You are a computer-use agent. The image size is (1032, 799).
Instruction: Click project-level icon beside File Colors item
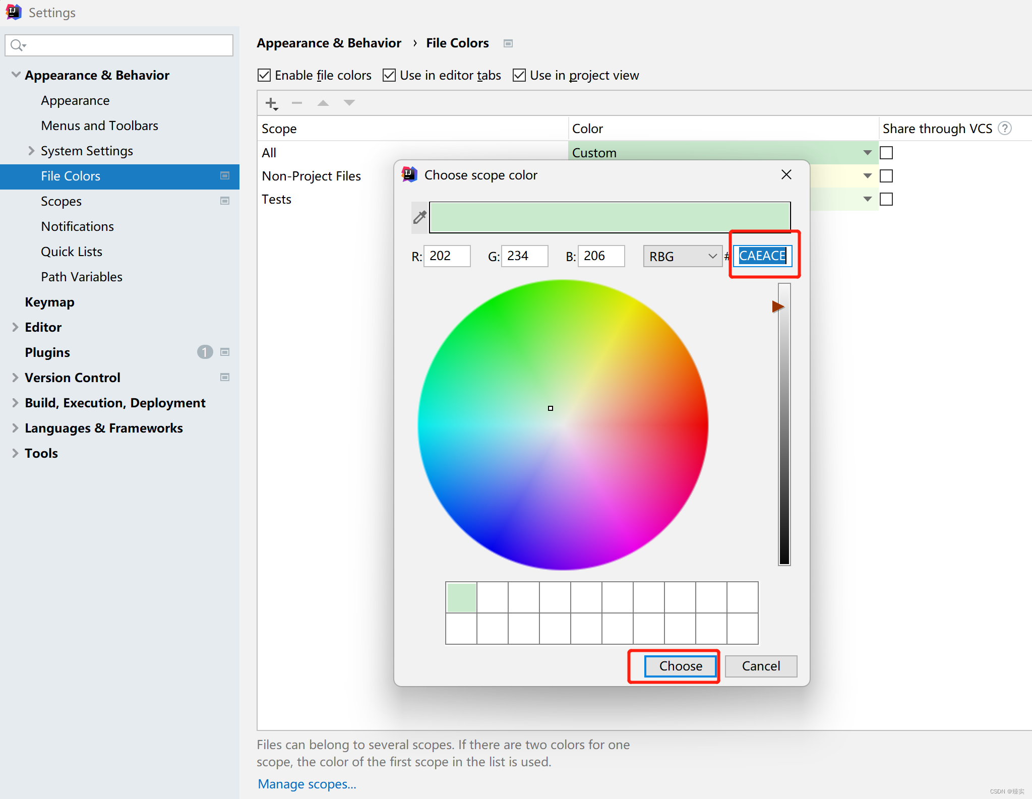225,175
